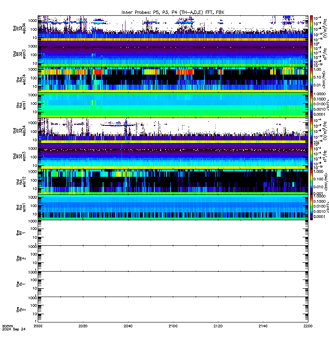The width and height of the screenshot is (329, 351).
Task: Click the 2140 time axis label
Action: pos(263,326)
